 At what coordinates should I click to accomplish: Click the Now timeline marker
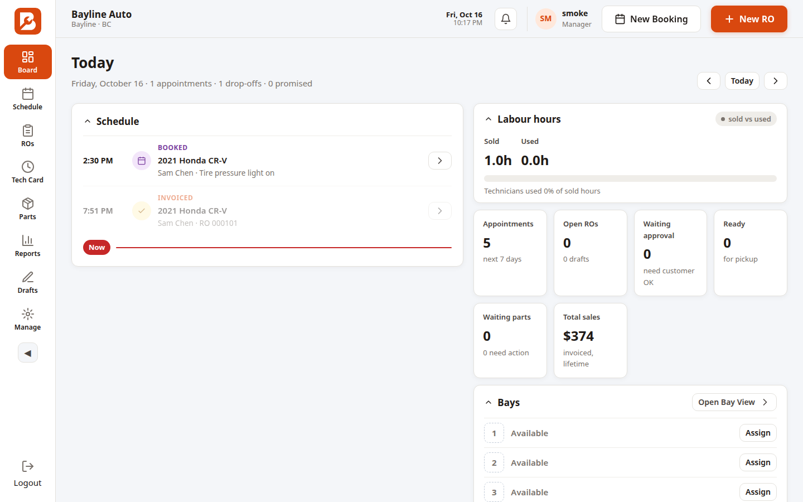[96, 247]
